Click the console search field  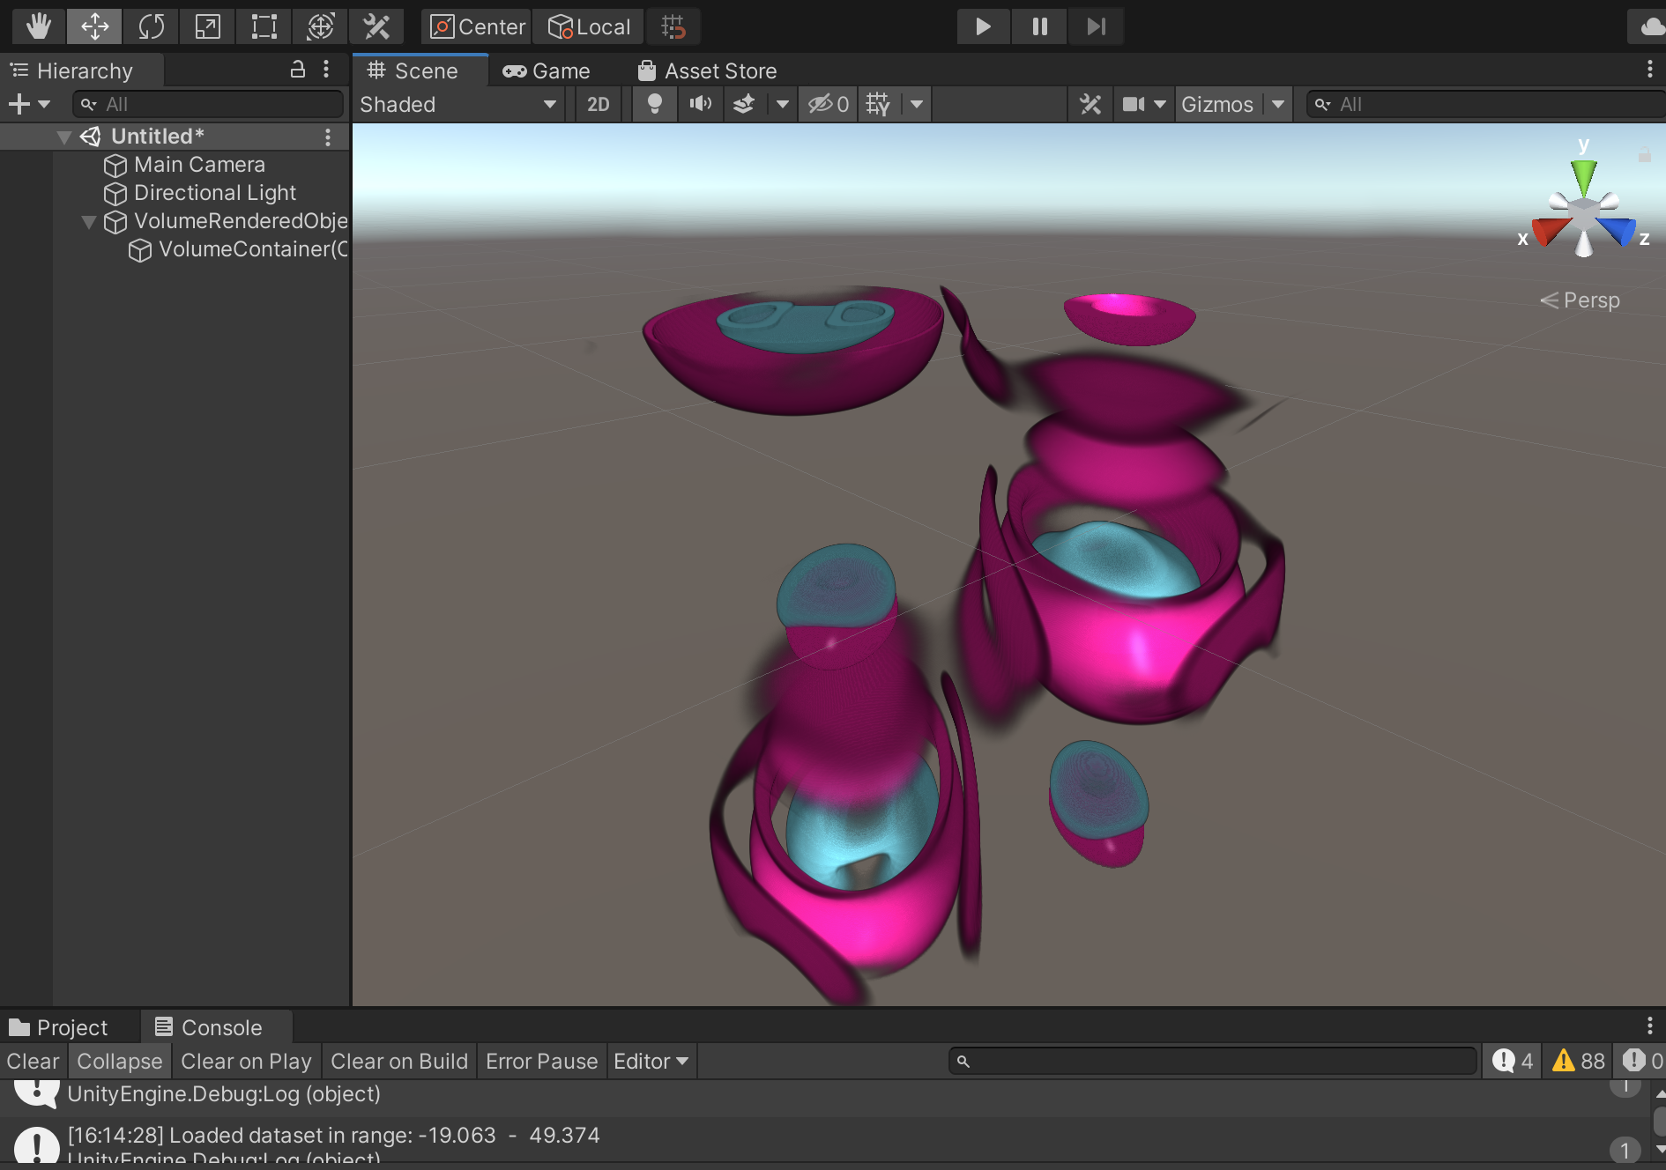tap(1213, 1061)
